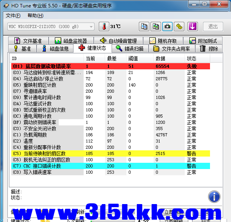Switch to the 擦除 tab
The height and width of the screenshot is (222, 231).
pos(209,49)
